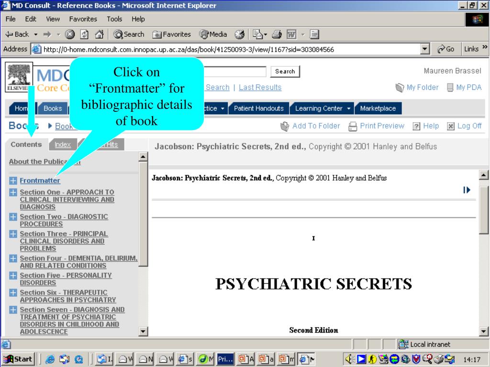Viewport: 490px width, 367px height.
Task: Click Log Off
Action: click(x=464, y=126)
